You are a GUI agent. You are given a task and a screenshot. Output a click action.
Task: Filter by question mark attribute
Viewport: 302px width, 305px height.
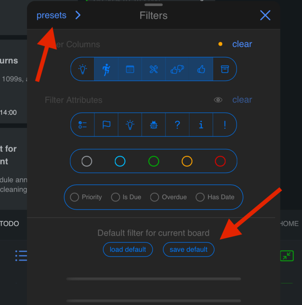coord(177,125)
